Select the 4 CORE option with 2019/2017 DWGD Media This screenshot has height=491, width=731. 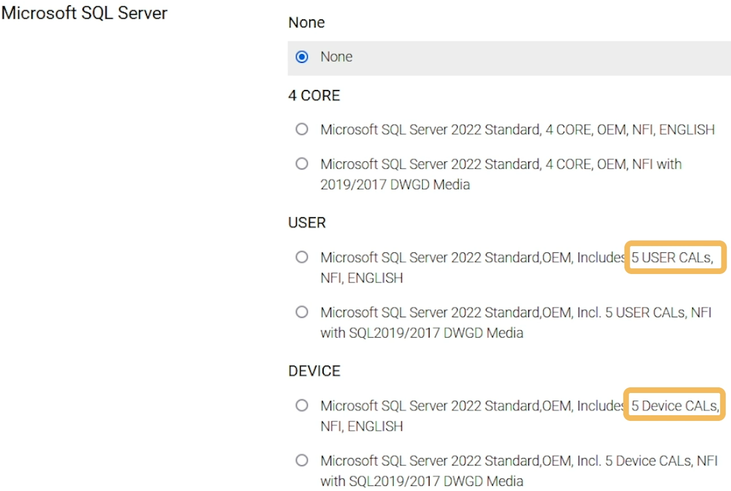pyautogui.click(x=302, y=163)
